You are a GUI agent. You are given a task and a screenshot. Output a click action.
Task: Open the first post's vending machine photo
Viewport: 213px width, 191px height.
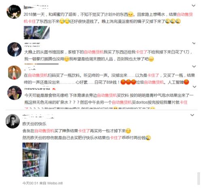pyautogui.click(x=37, y=33)
